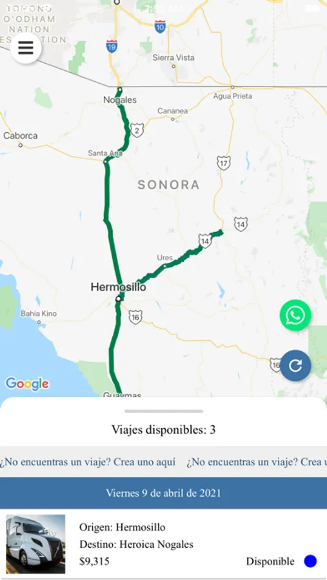The width and height of the screenshot is (327, 580).
Task: Open the Hermosillo to Heroica Nogales trip
Action: (x=163, y=544)
